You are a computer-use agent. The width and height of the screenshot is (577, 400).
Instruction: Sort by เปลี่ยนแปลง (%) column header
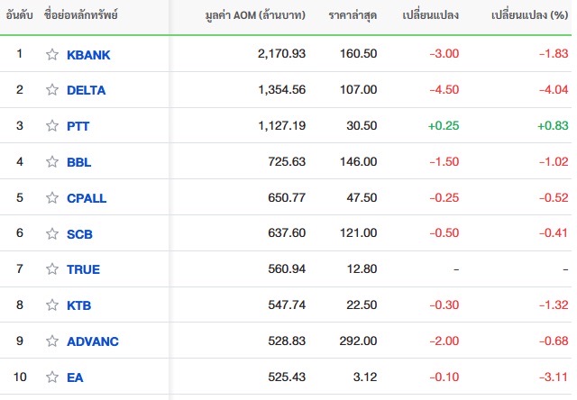click(x=529, y=15)
